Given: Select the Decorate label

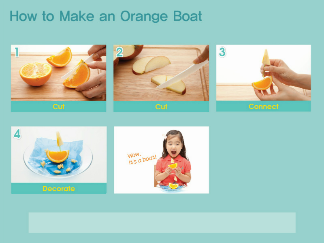Looking at the screenshot, I should 59,188.
